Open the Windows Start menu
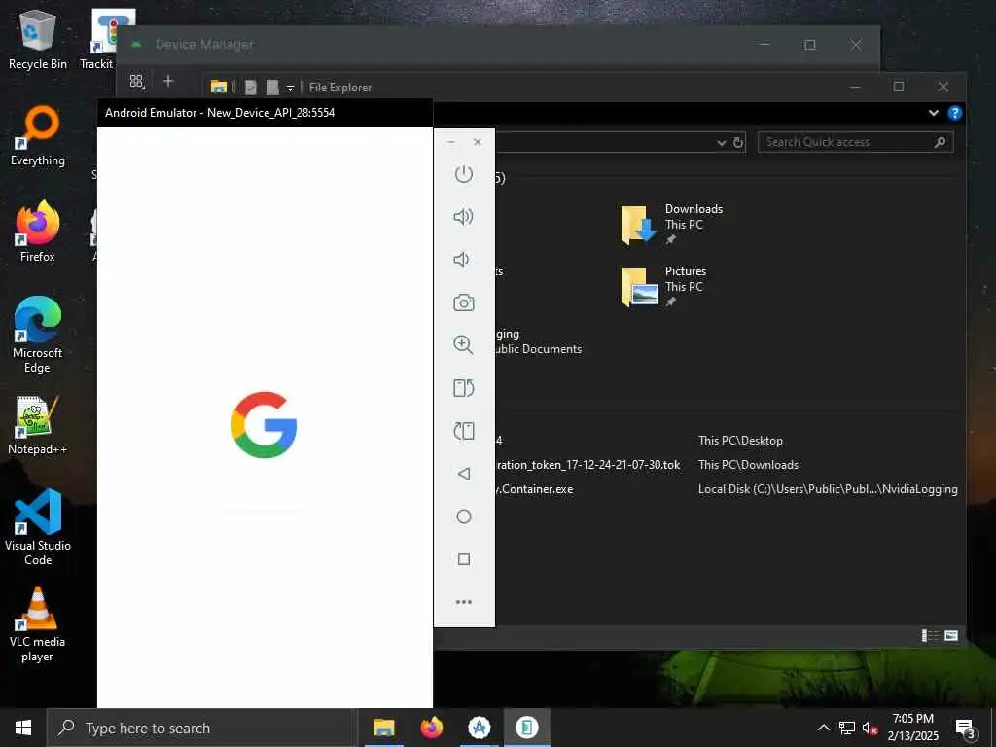This screenshot has height=747, width=996. (x=23, y=728)
